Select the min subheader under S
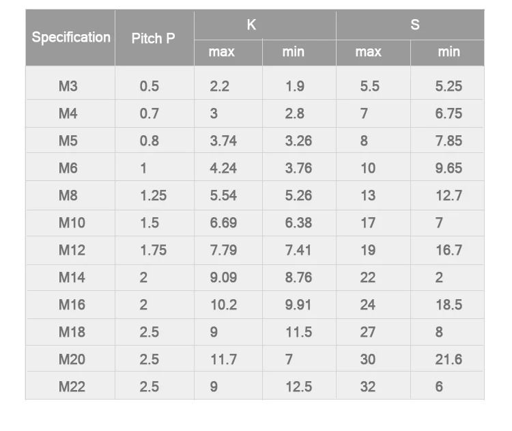512x431 pixels. coord(449,52)
